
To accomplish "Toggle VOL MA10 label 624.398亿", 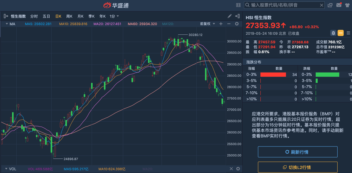I will click(112, 169).
